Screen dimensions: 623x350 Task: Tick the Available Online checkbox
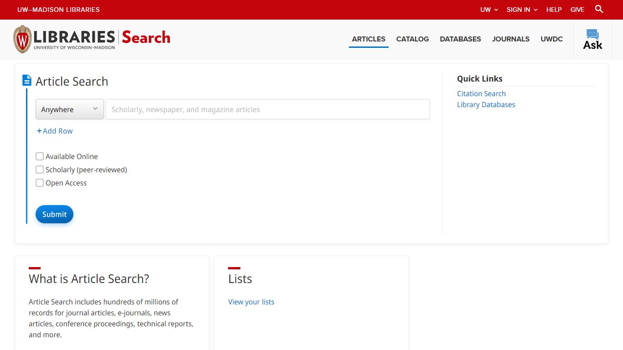click(x=40, y=156)
